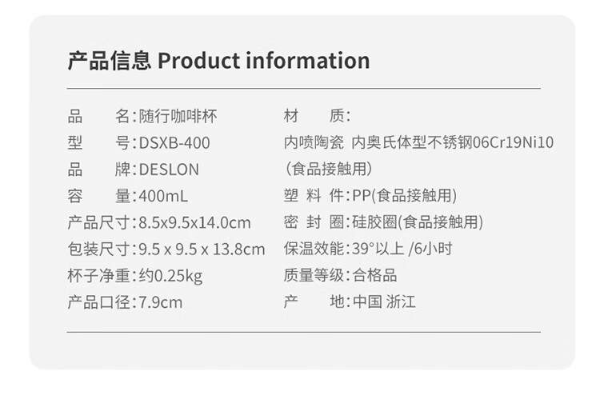600x419 pixels.
Task: Select the product name 随行咖啡杯
Action: coord(178,117)
